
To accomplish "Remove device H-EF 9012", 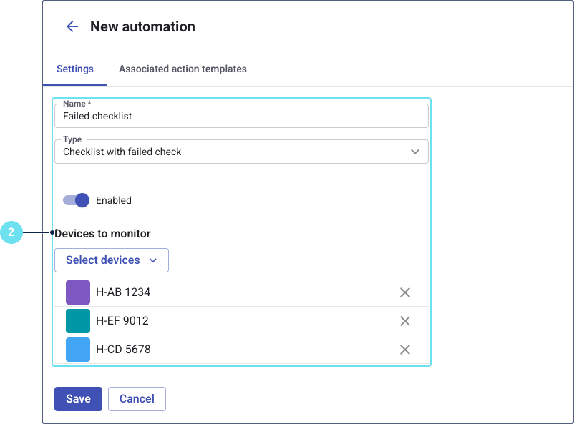I will pyautogui.click(x=404, y=321).
